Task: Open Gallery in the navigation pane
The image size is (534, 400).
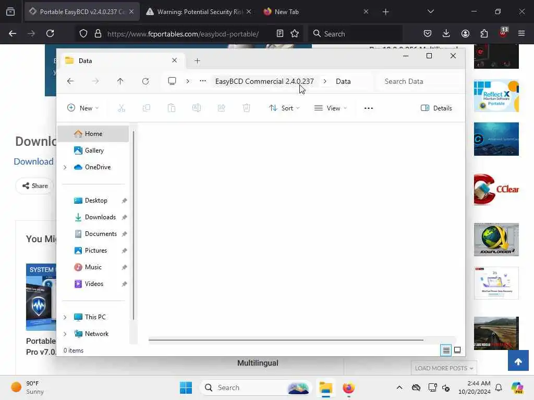Action: 93,151
